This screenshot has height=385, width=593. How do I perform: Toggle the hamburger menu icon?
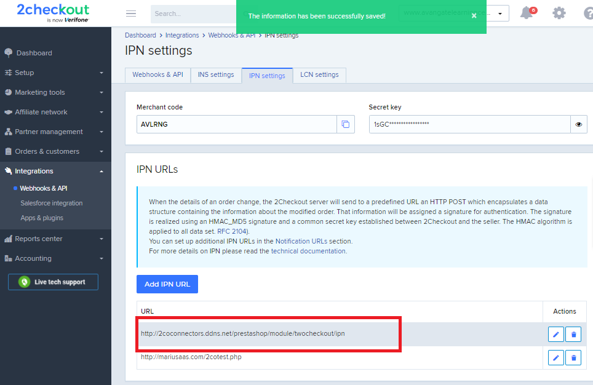[131, 14]
